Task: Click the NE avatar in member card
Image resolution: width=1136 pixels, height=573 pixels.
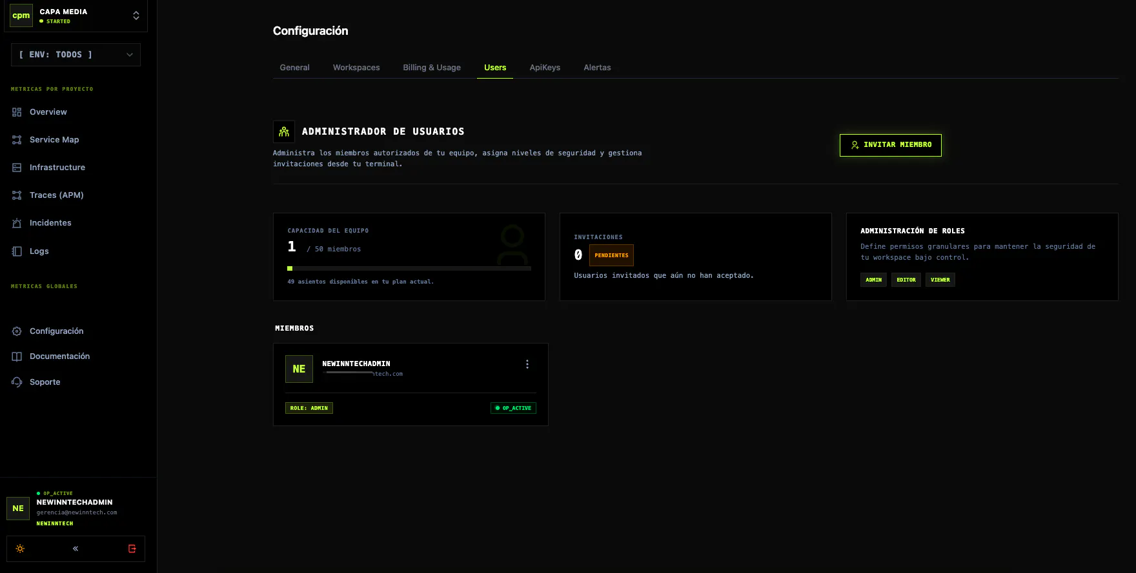Action: tap(299, 369)
